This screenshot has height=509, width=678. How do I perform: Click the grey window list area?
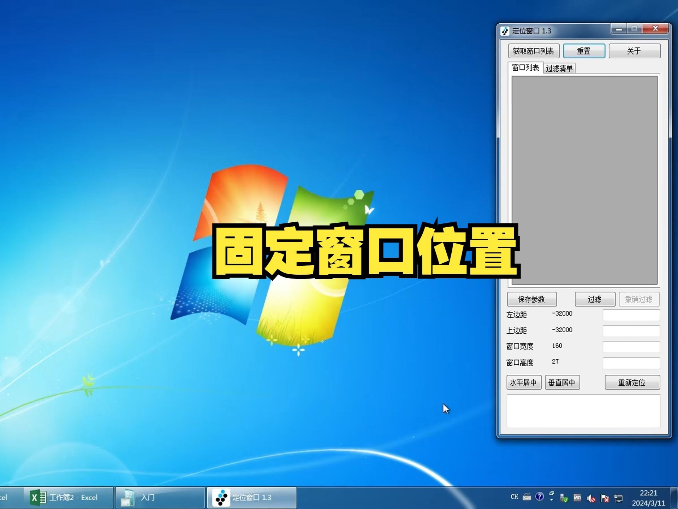[584, 180]
